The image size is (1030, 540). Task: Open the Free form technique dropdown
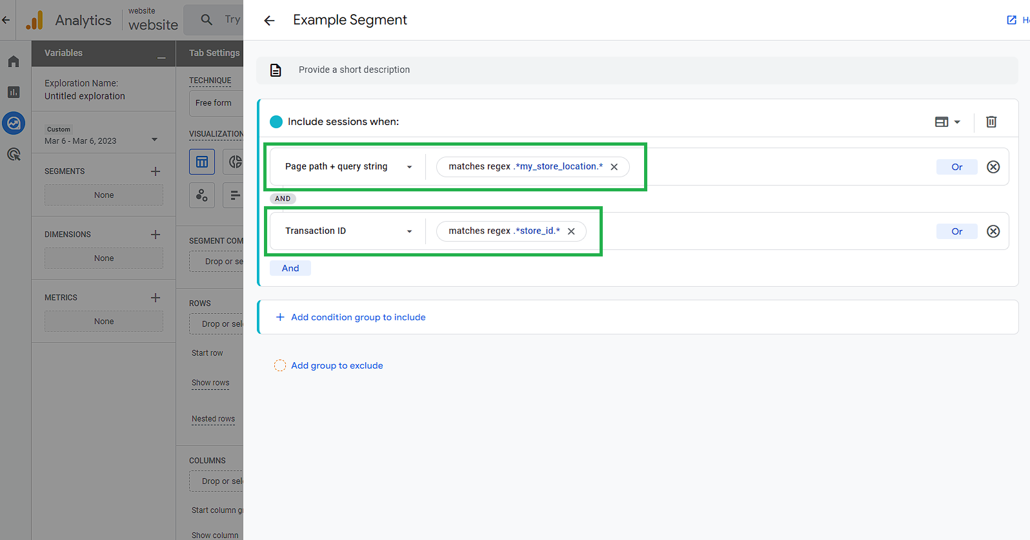[217, 103]
